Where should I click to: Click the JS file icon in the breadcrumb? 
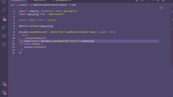click(x=18, y=5)
